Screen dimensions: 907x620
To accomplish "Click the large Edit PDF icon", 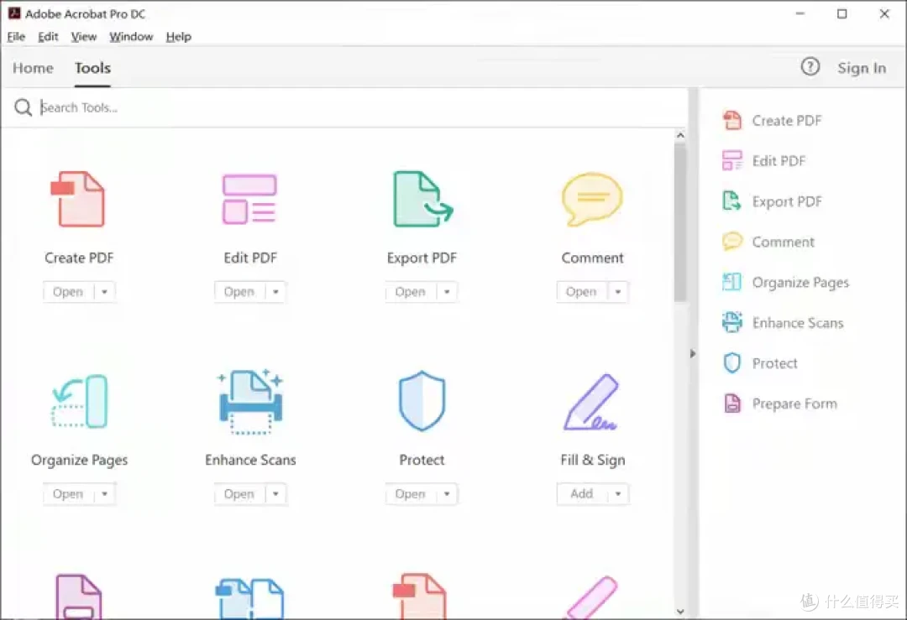I will 250,200.
